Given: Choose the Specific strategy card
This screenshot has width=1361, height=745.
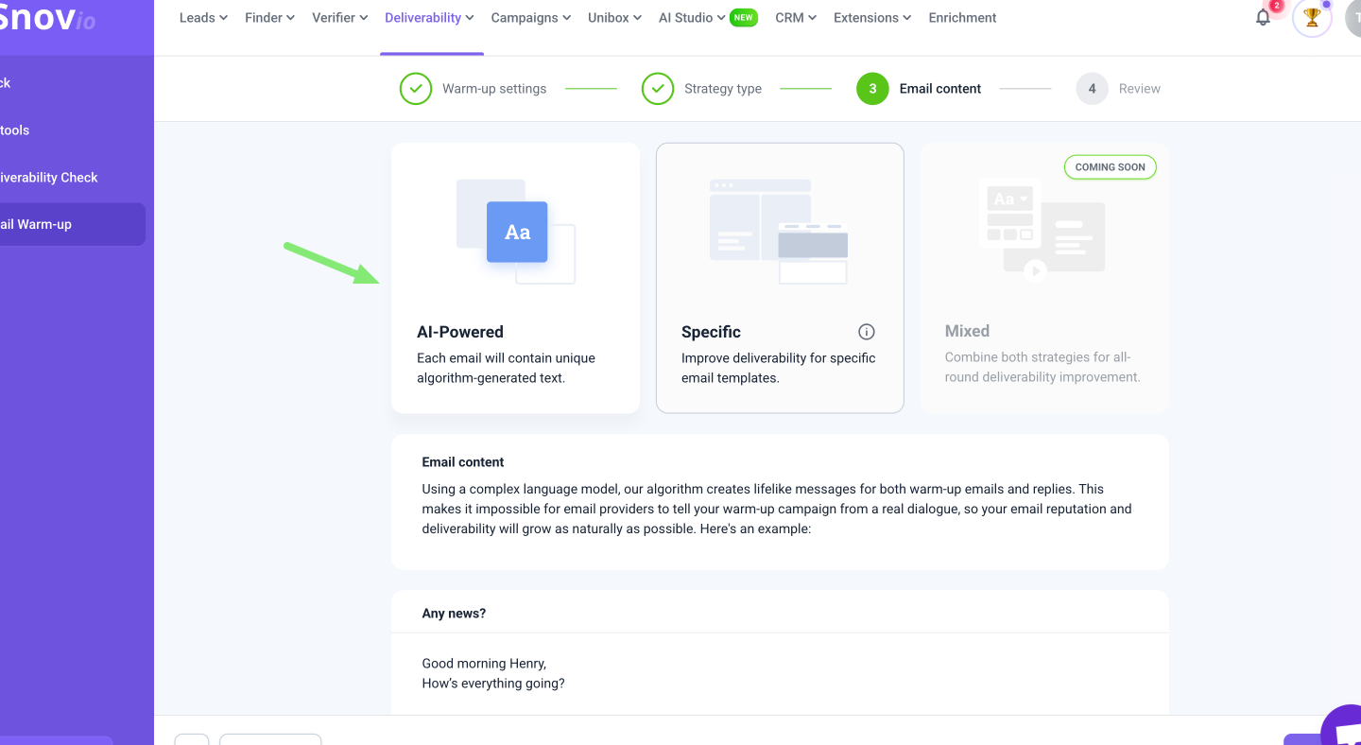Looking at the screenshot, I should pos(780,278).
